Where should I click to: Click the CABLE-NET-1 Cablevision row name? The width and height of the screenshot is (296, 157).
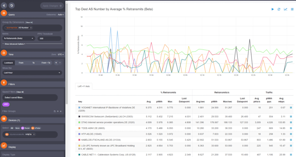[108, 155]
